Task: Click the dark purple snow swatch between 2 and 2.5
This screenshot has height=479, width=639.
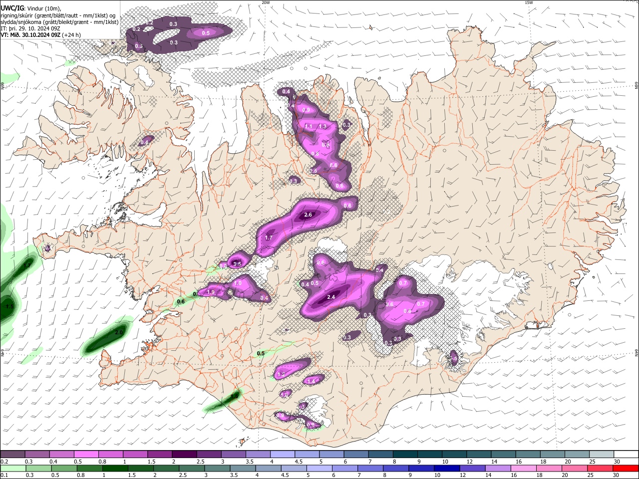Action: [x=184, y=455]
